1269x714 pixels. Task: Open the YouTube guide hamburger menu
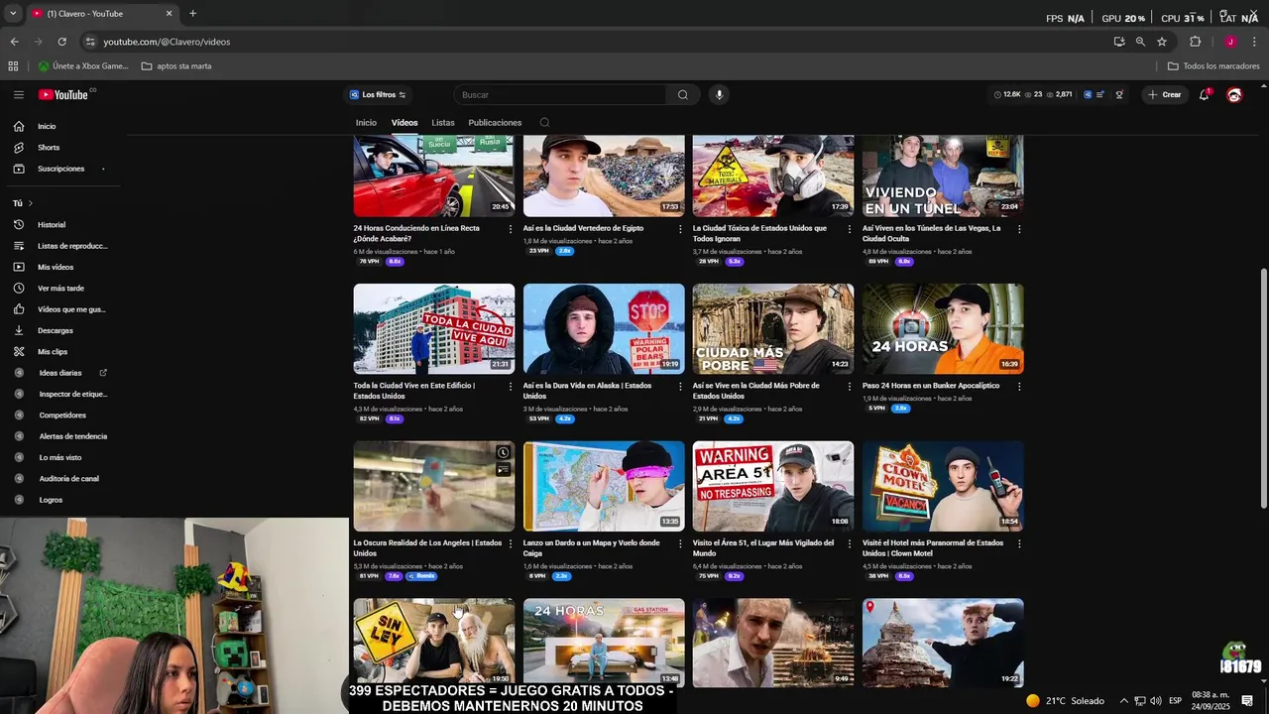(x=18, y=94)
